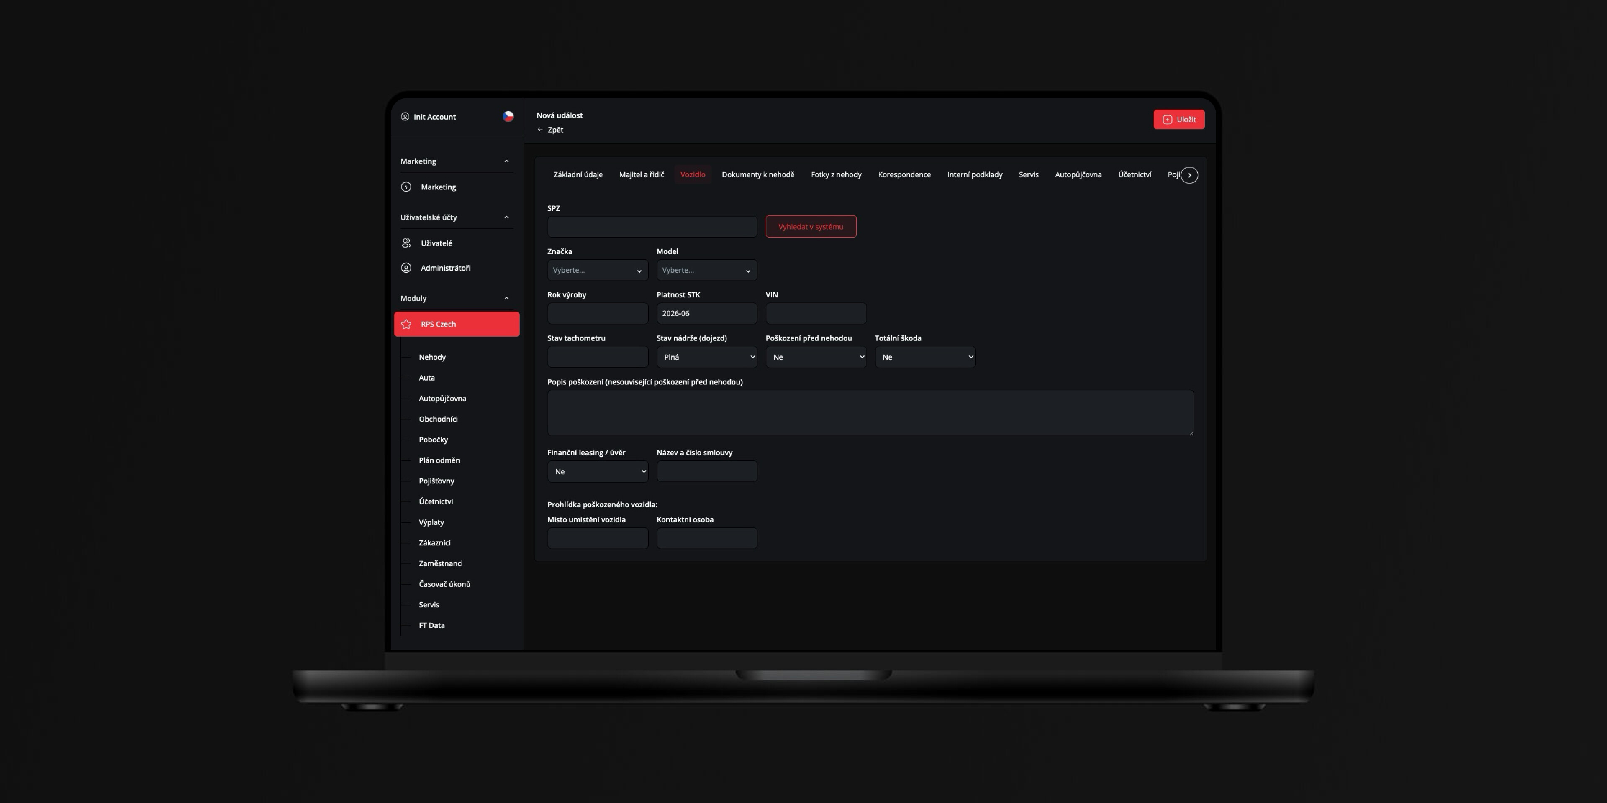Click the RPS Czech star icon

click(406, 324)
